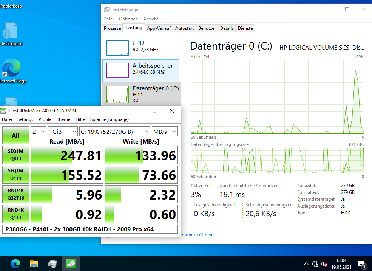372x271 pixels.
Task: Click SEQ1M Q8T1 read result 247.81
Action: (x=67, y=155)
